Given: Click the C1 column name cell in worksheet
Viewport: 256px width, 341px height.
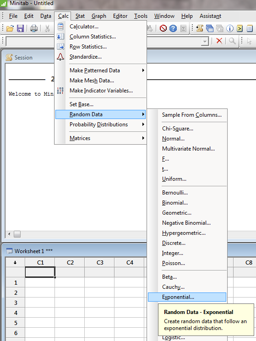Looking at the screenshot, I should coord(40,272).
